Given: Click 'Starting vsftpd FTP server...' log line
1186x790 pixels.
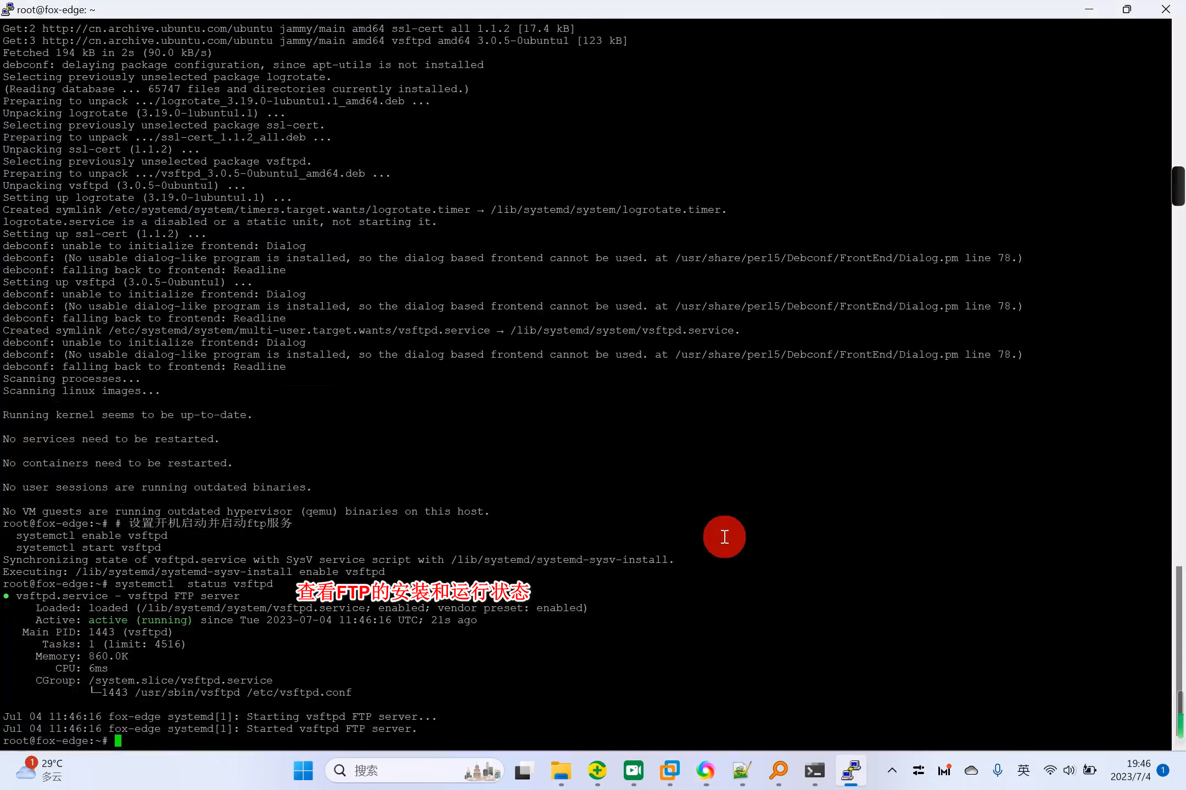Looking at the screenshot, I should coord(342,717).
